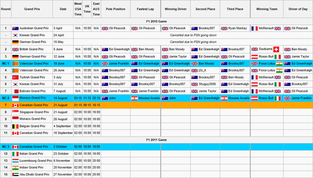
Task: Click the Canadian flag in the 18 September row
Action: click(15, 133)
